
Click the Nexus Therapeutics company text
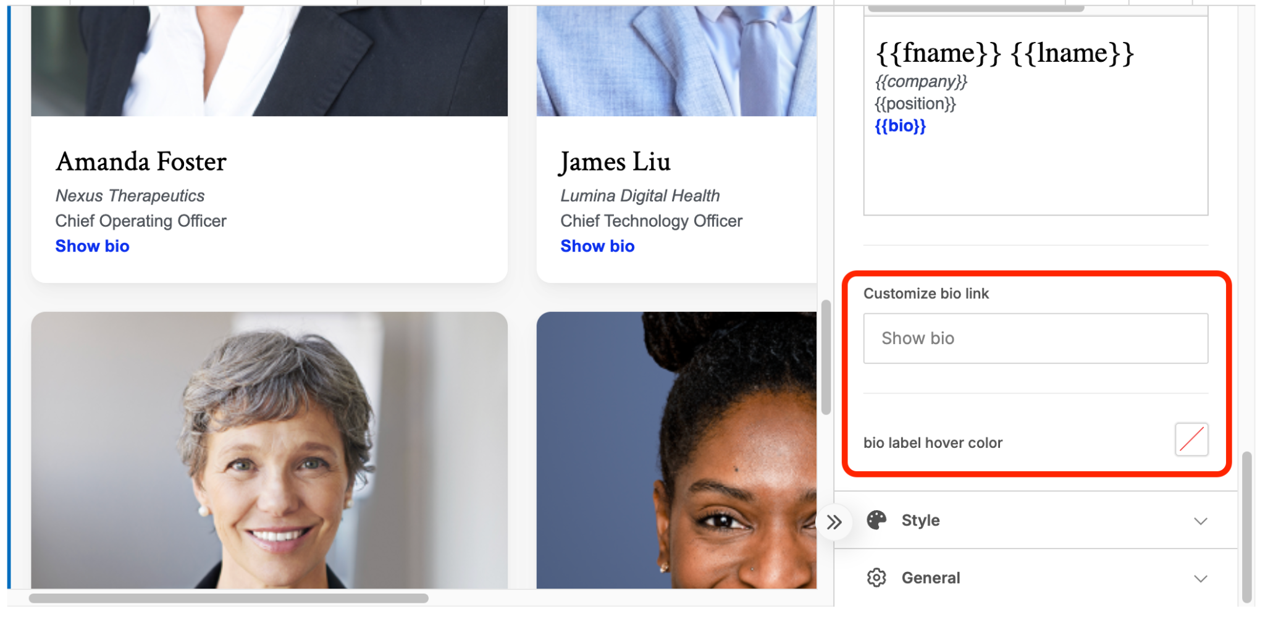coord(130,196)
